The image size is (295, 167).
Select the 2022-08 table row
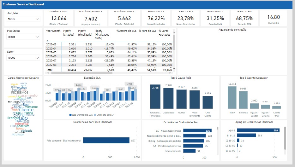pyautogui.click(x=109, y=65)
